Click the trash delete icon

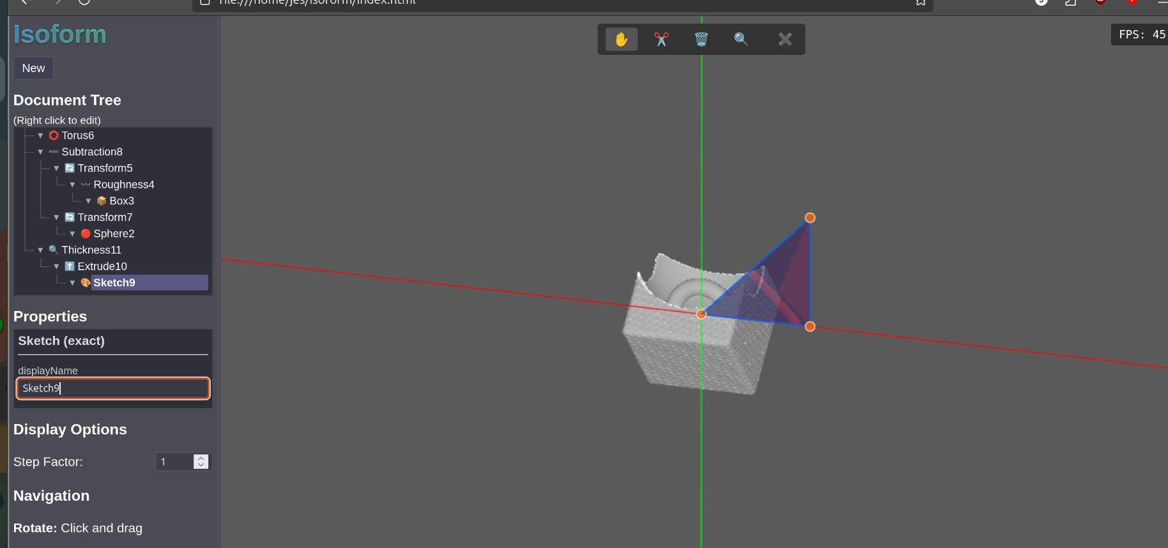point(701,40)
